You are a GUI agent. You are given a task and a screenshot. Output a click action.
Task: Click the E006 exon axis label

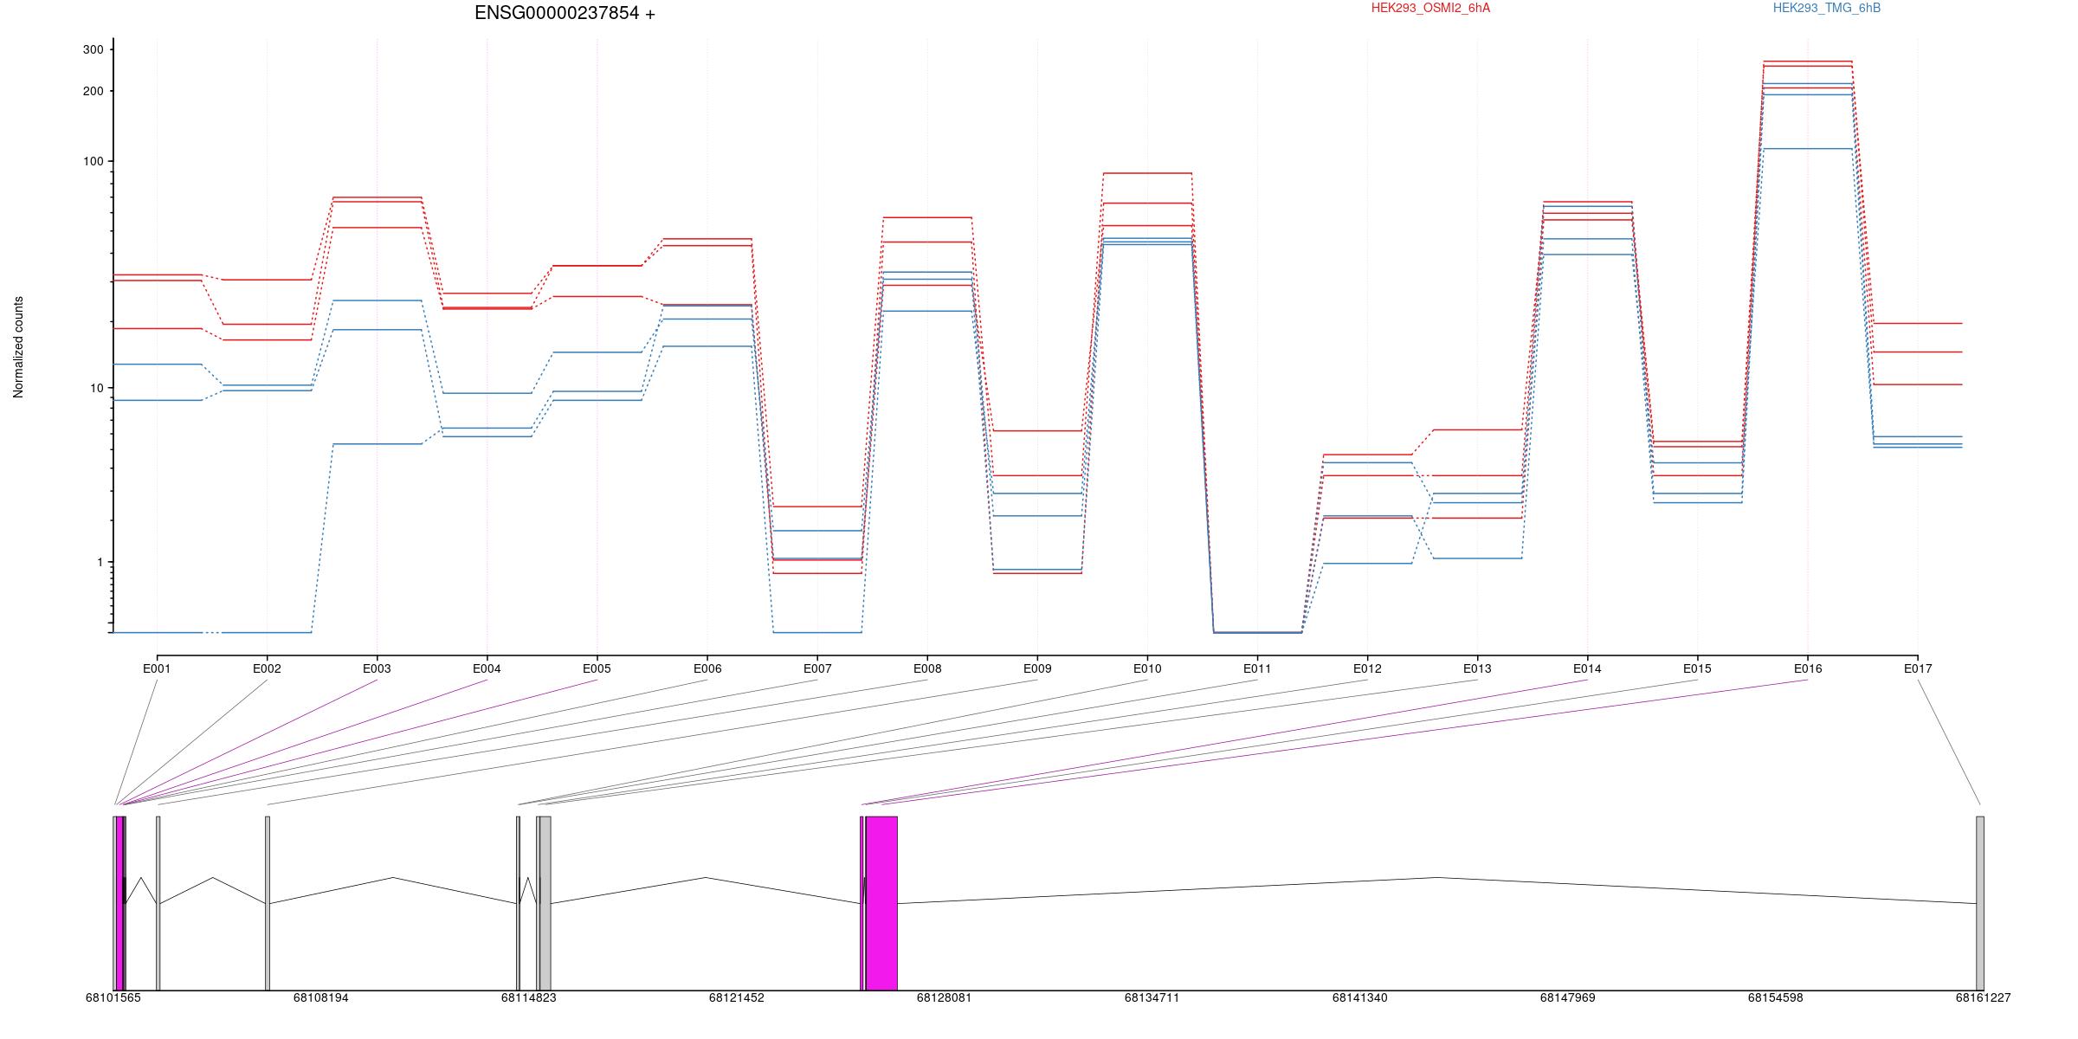pos(707,668)
